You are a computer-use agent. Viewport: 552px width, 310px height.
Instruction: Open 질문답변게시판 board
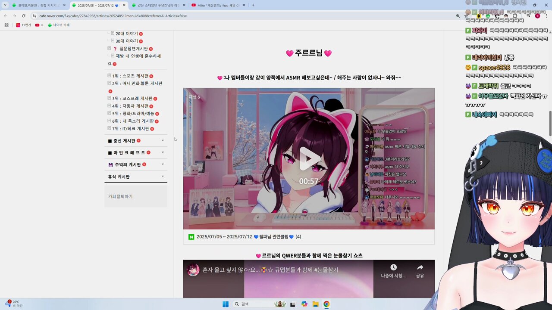133,49
